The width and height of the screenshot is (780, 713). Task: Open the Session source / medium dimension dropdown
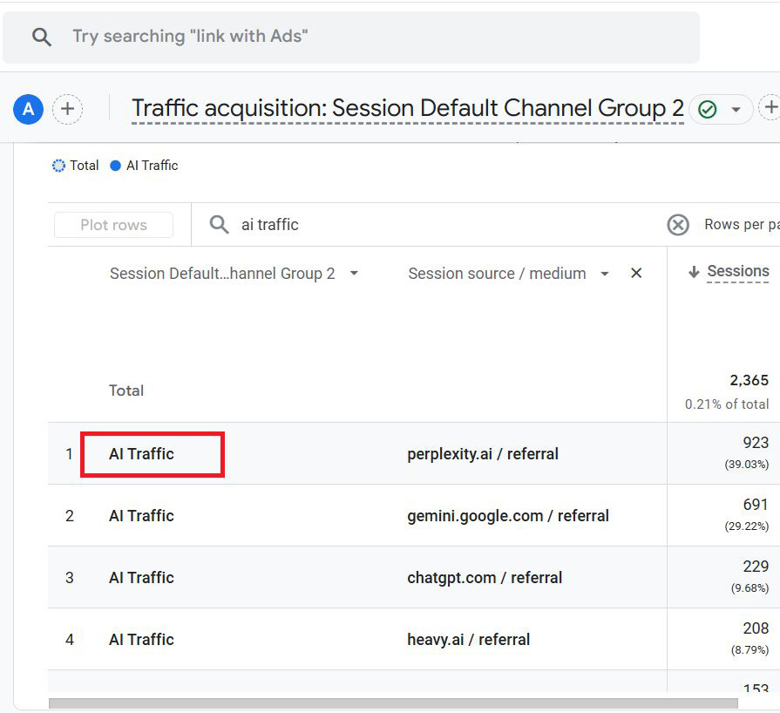point(605,273)
